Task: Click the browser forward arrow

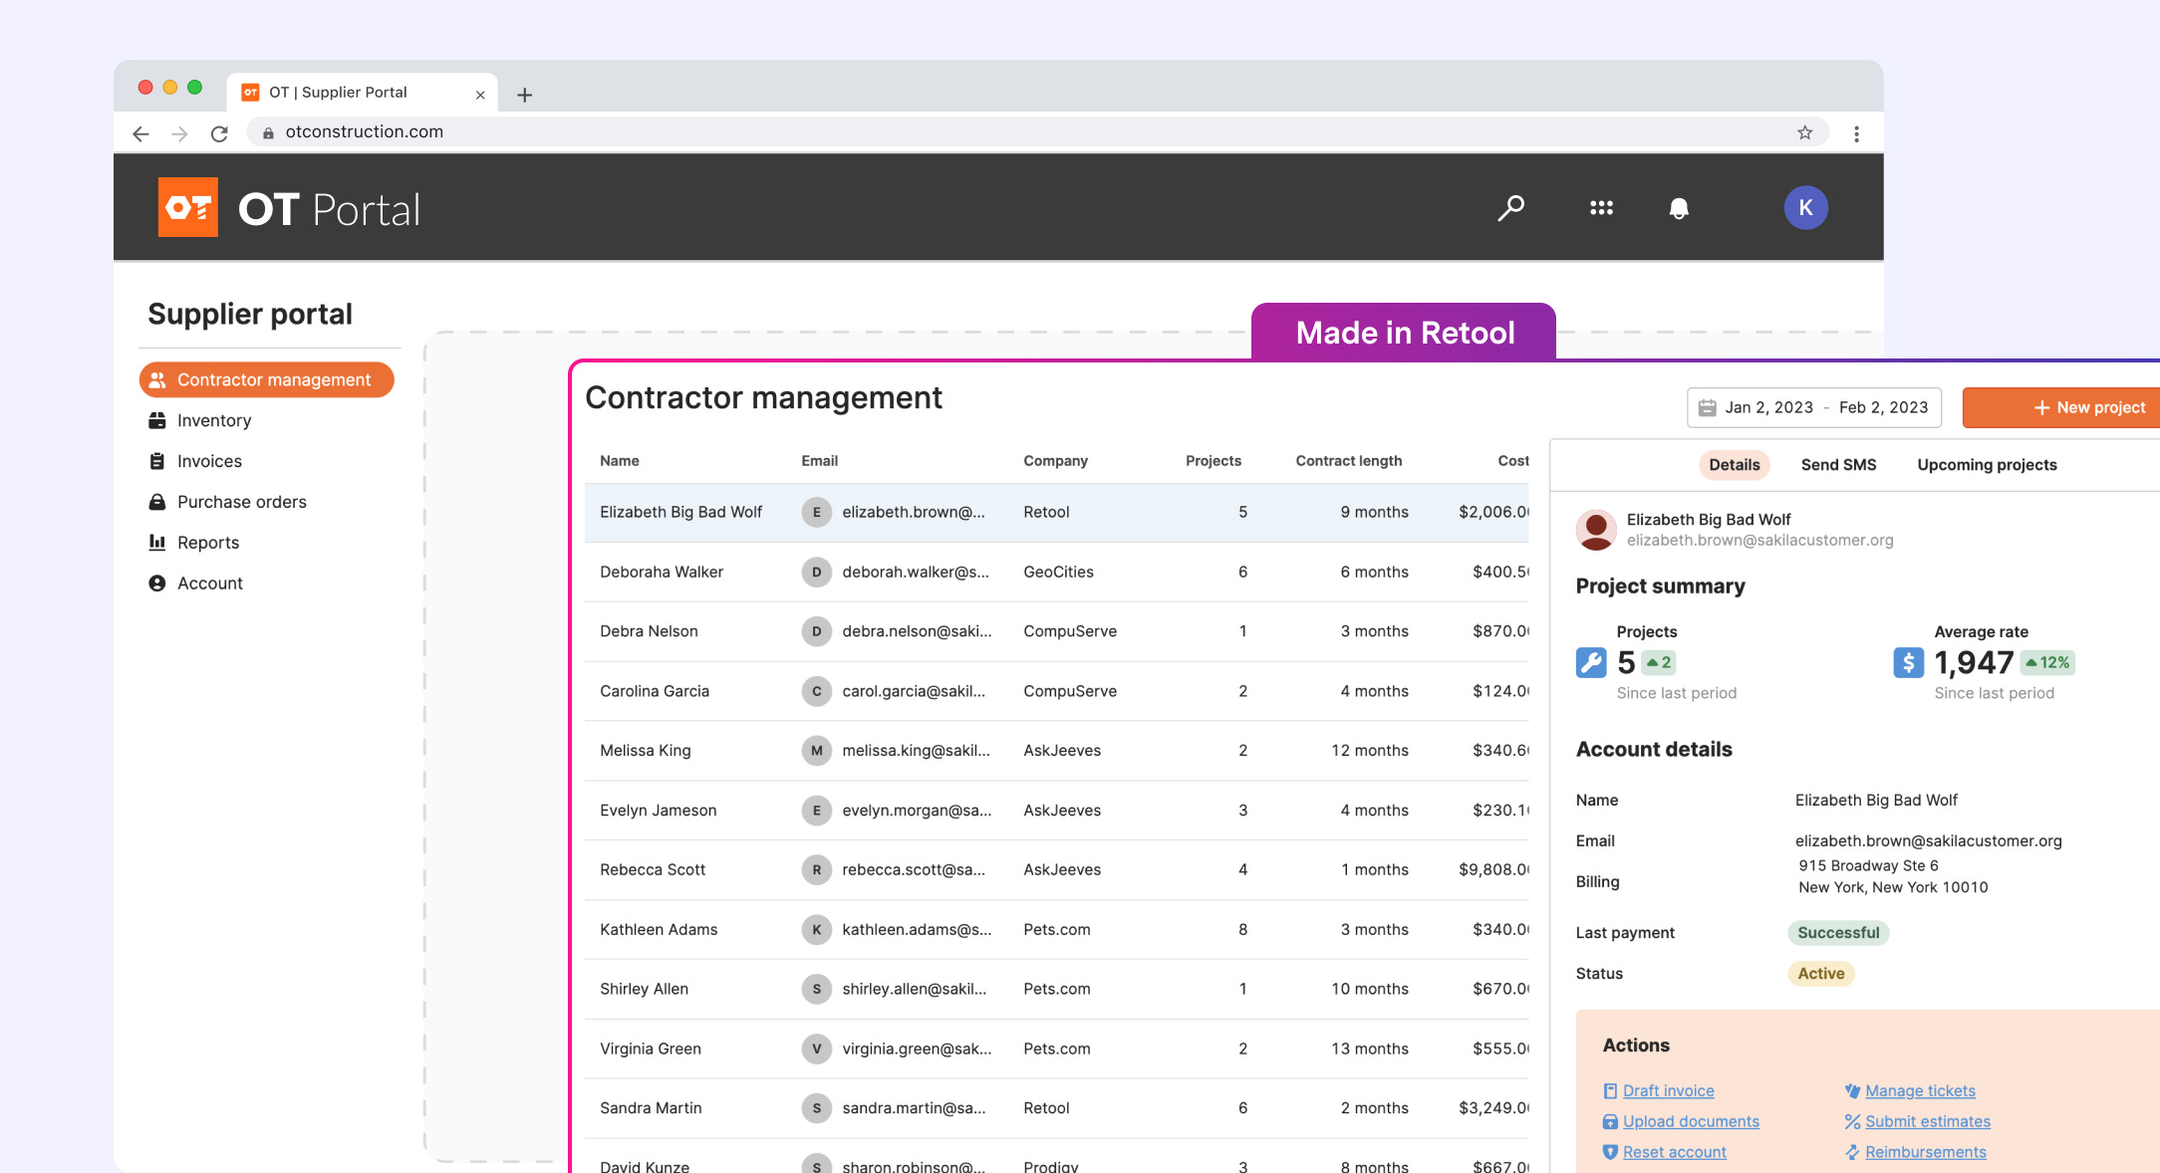Action: coord(179,133)
